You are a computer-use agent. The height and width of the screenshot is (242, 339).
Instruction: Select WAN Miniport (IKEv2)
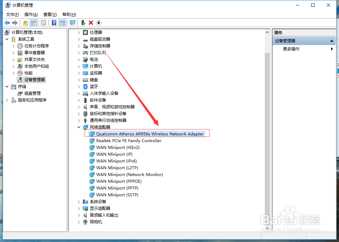click(x=118, y=148)
